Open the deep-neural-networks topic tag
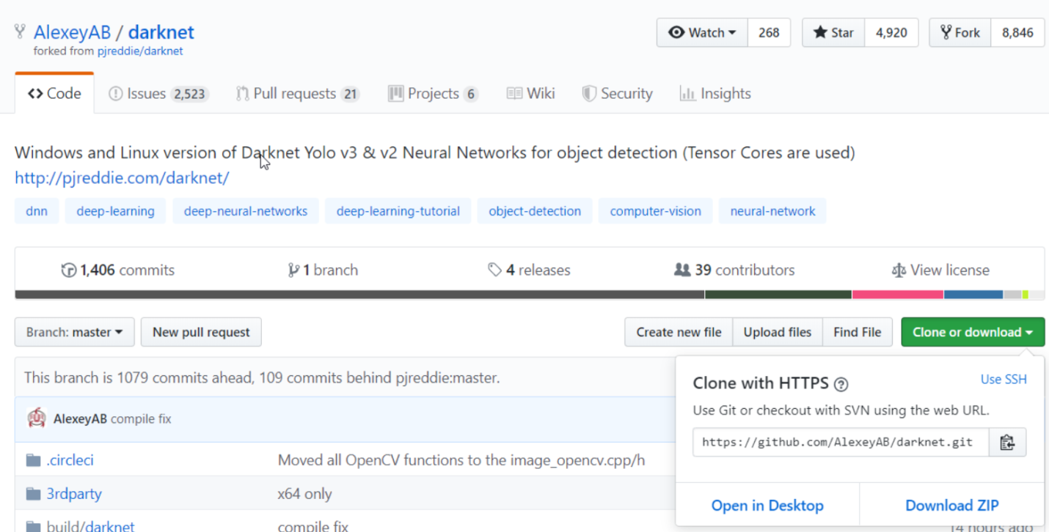This screenshot has height=532, width=1049. click(246, 211)
